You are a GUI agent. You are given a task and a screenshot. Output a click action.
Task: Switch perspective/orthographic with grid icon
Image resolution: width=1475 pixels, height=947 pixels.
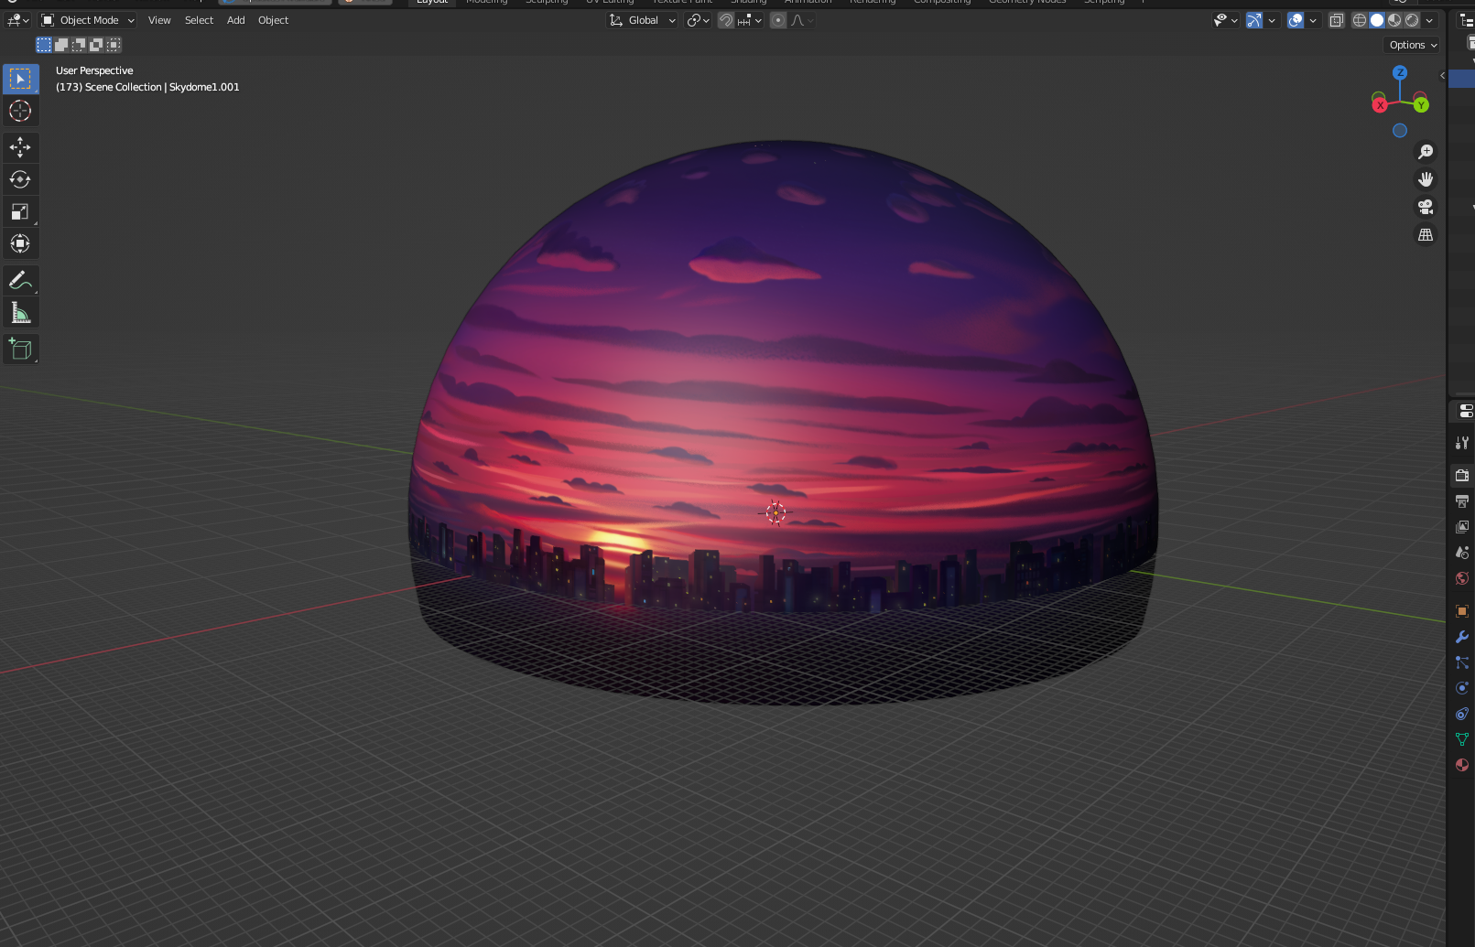click(x=1426, y=235)
